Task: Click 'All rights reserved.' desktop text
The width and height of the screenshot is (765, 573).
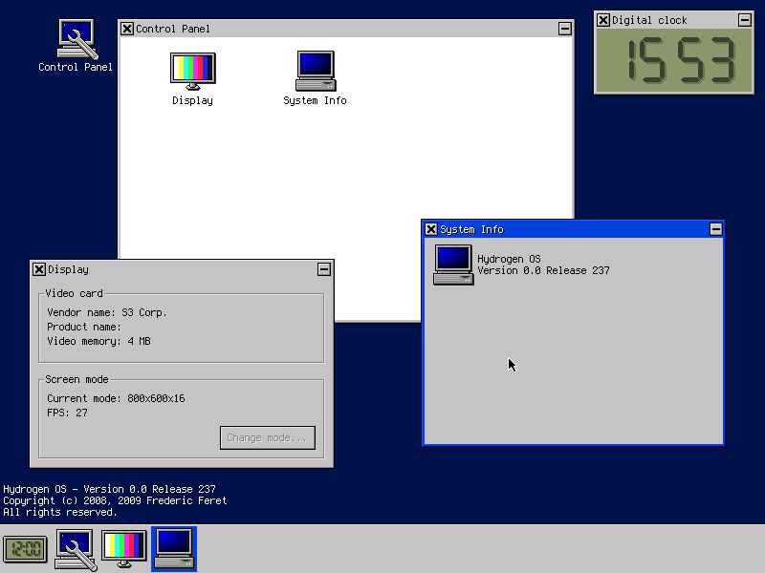Action: [60, 512]
